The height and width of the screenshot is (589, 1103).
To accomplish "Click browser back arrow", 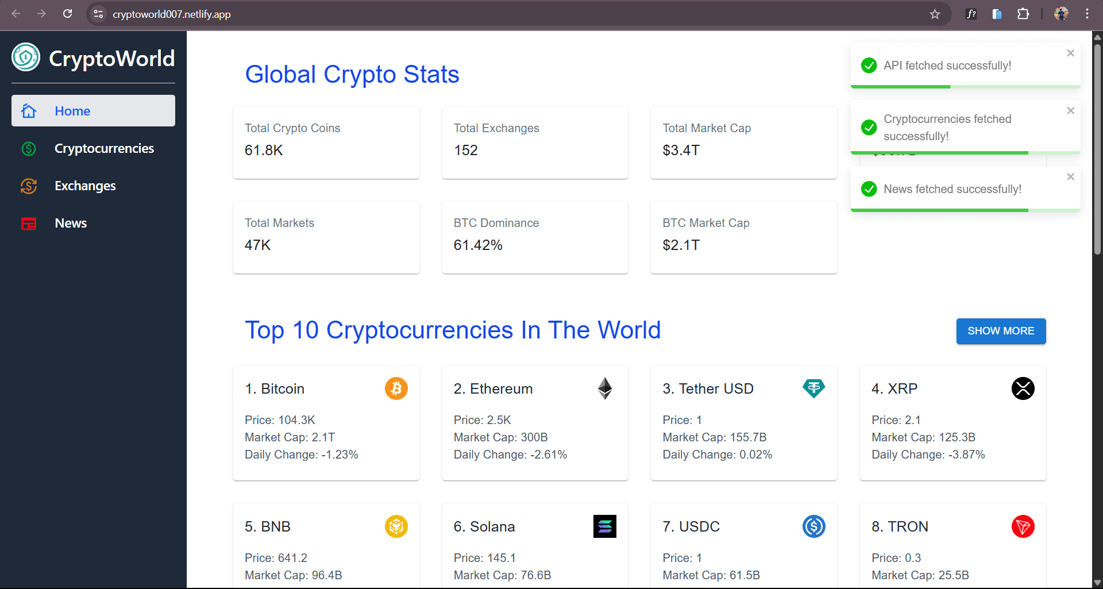I will (x=16, y=14).
